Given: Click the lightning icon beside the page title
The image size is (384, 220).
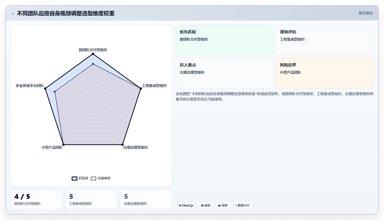Looking at the screenshot, I should click(13, 14).
